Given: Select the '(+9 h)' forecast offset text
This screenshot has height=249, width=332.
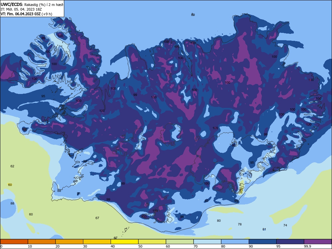Looking at the screenshot, I should (47, 14).
